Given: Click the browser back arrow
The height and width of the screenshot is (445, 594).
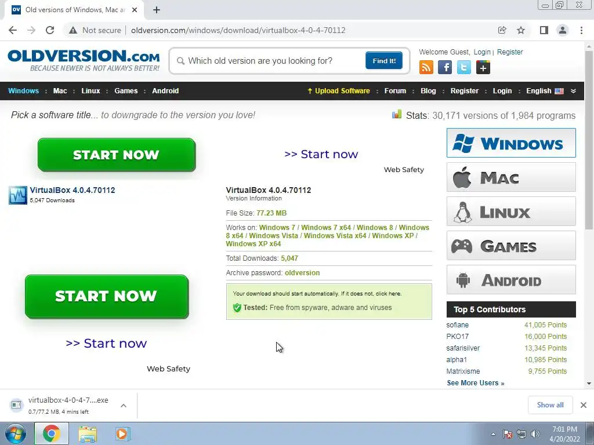Looking at the screenshot, I should click(13, 30).
